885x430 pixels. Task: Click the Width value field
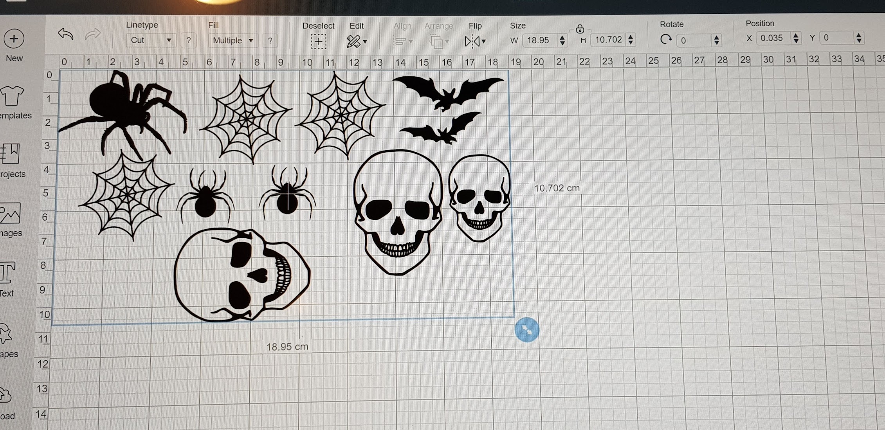tap(539, 40)
